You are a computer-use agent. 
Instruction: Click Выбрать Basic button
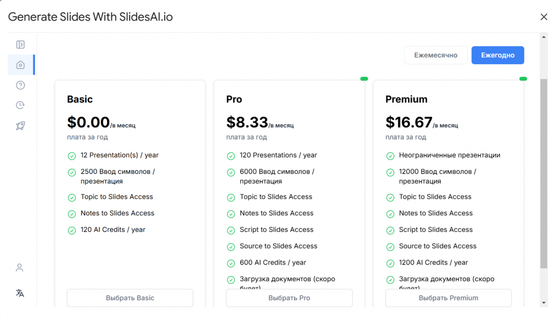click(x=130, y=298)
